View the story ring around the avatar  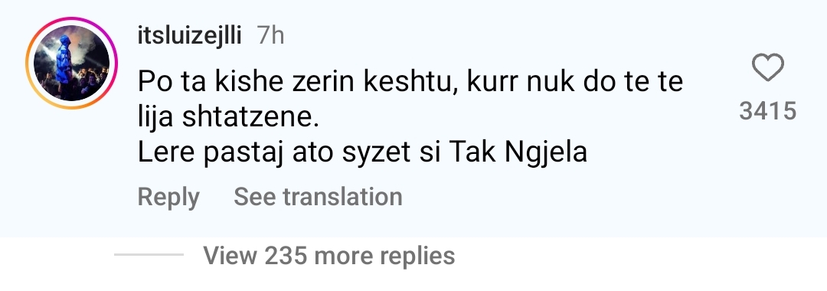71,64
